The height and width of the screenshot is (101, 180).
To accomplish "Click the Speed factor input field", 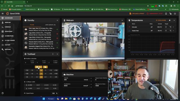I will (55, 93).
